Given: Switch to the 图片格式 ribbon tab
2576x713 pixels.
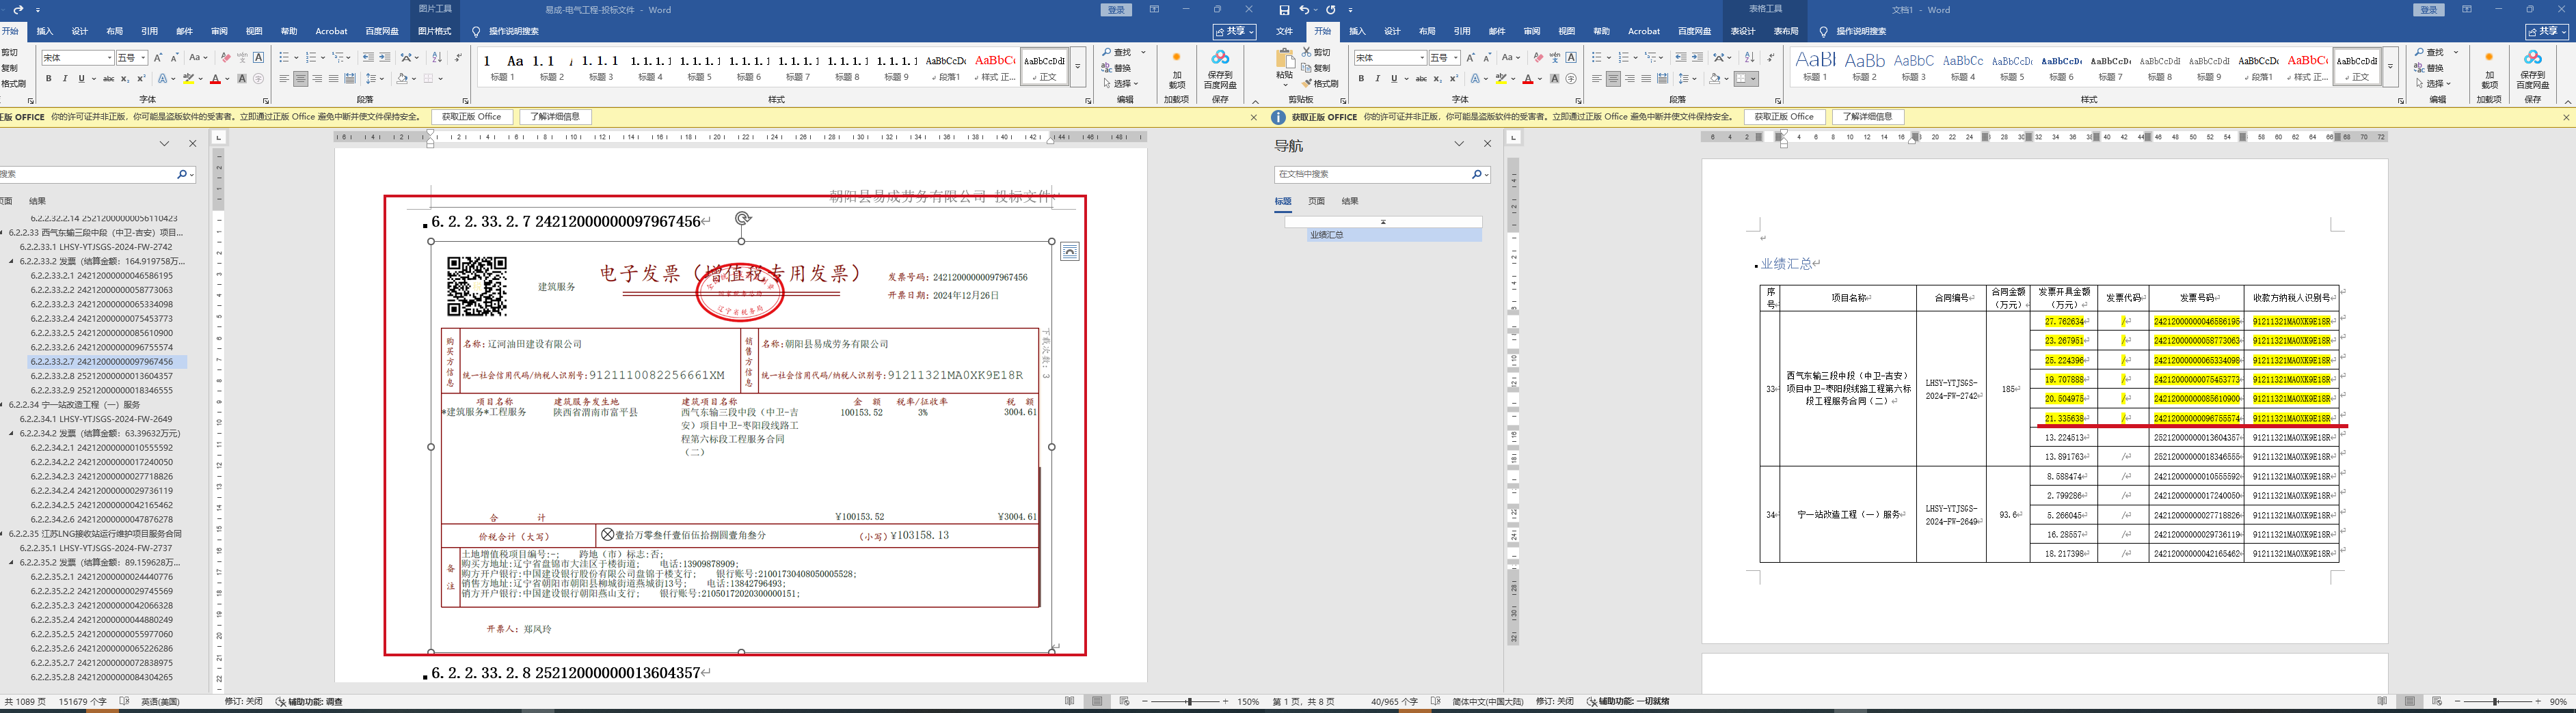Looking at the screenshot, I should click(434, 31).
